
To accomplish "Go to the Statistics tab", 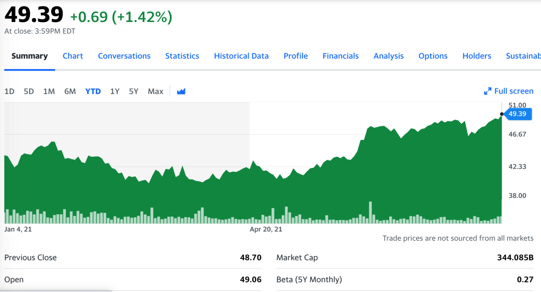I will coord(182,56).
